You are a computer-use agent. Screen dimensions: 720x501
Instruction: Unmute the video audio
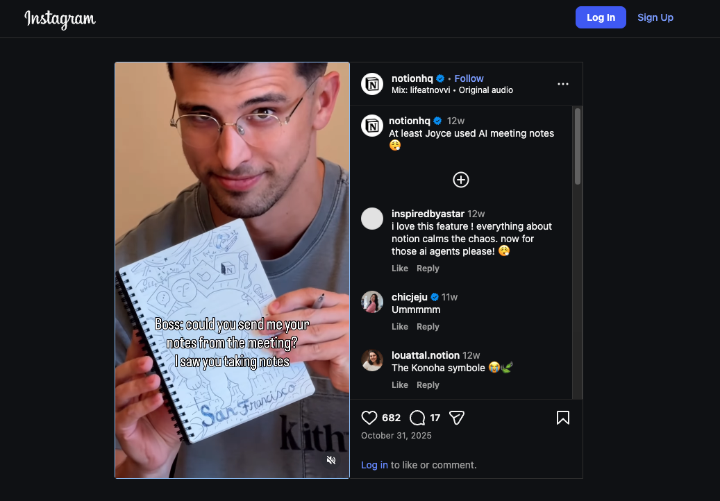331,460
